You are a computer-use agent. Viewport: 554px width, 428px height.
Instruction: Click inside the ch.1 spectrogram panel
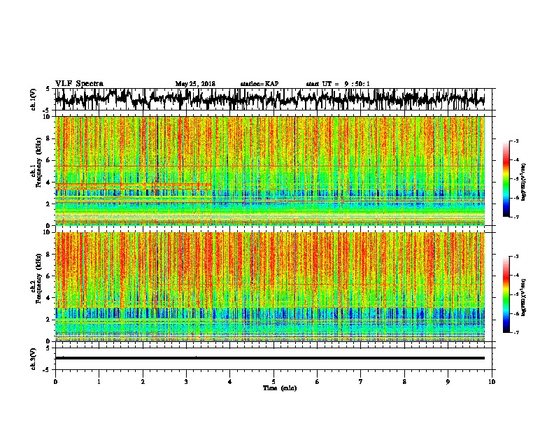tap(269, 171)
